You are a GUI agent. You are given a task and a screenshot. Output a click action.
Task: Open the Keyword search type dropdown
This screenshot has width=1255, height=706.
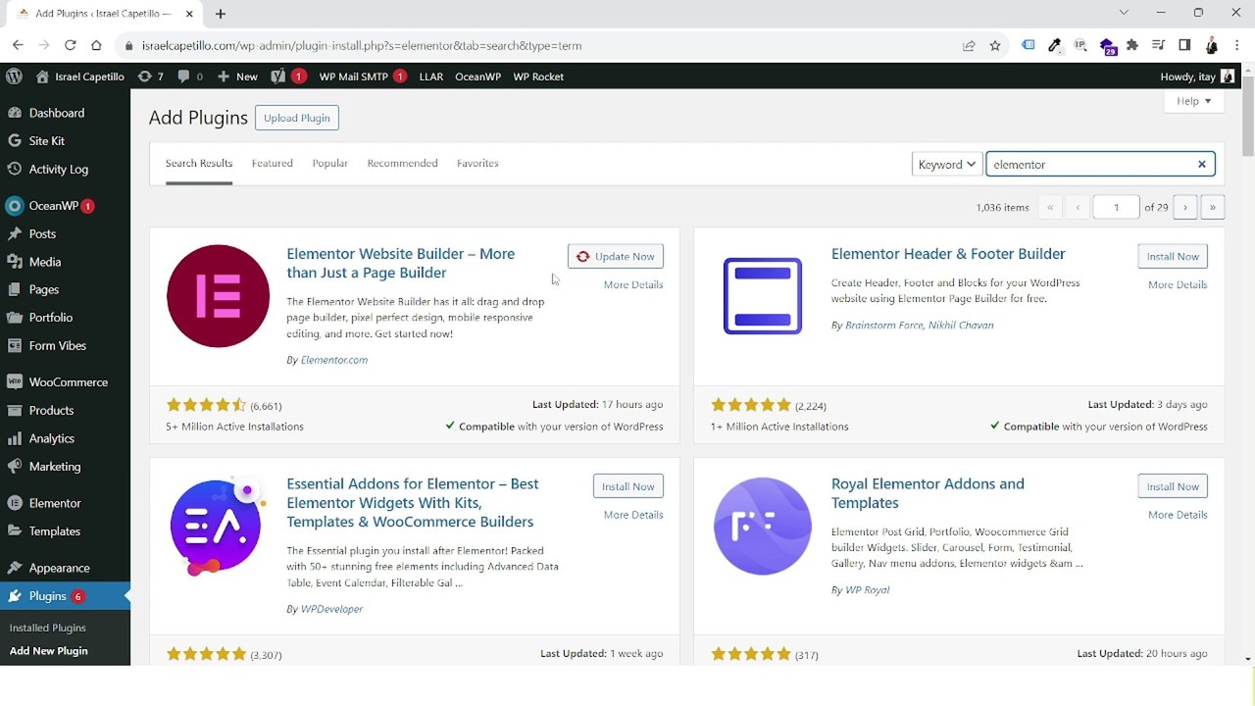click(947, 165)
